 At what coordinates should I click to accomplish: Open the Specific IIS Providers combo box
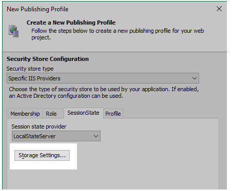click(x=103, y=78)
